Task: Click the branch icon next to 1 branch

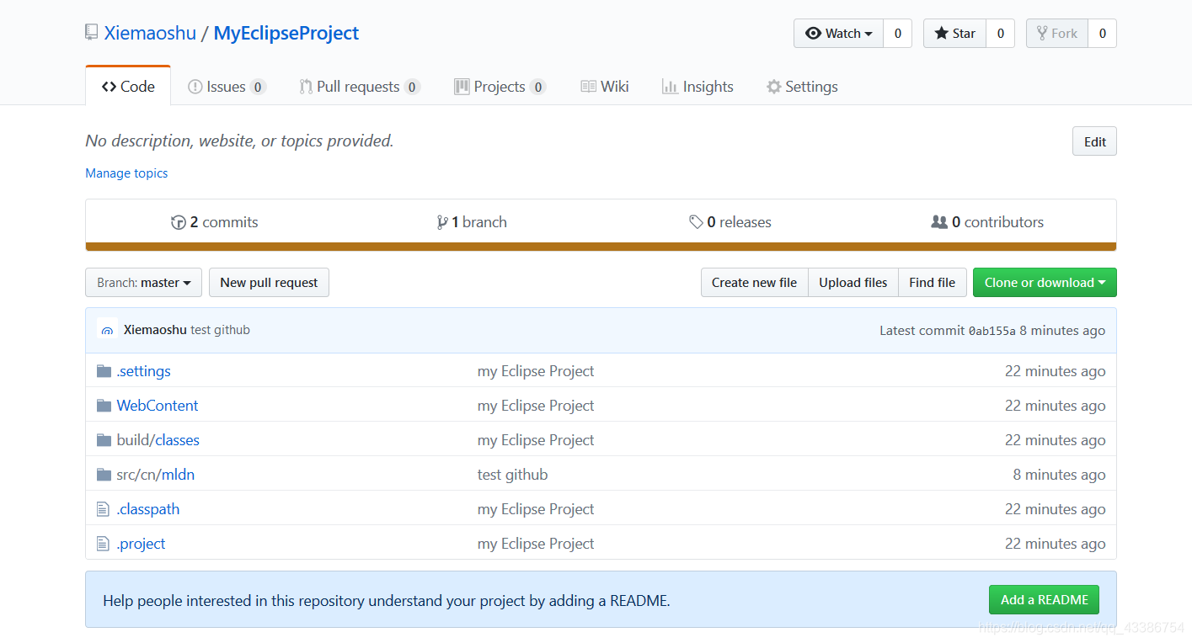Action: point(442,222)
